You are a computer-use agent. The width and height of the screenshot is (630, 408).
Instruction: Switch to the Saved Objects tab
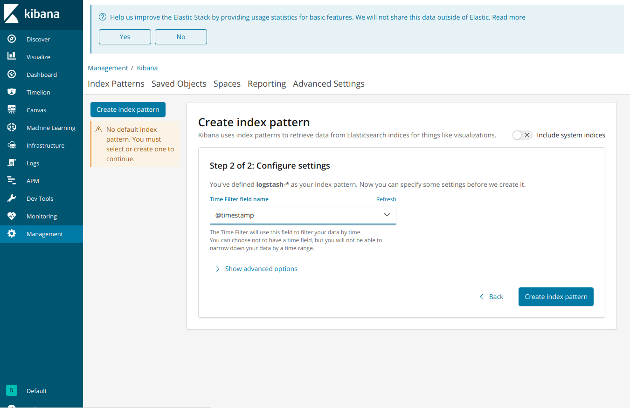(179, 83)
